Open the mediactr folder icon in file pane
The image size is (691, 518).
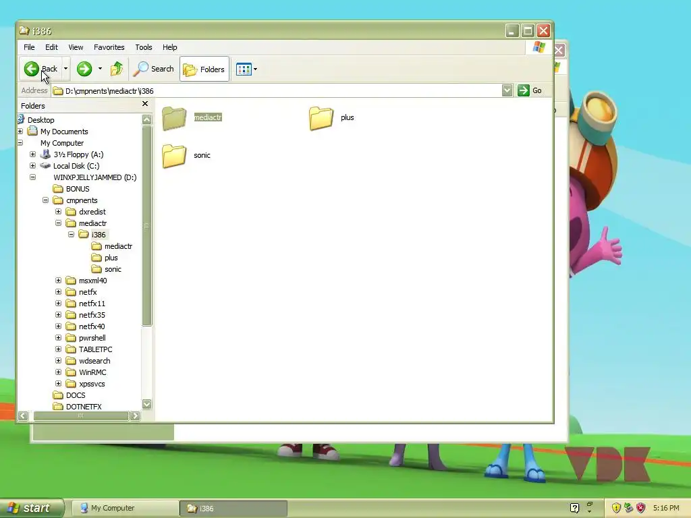click(x=175, y=118)
